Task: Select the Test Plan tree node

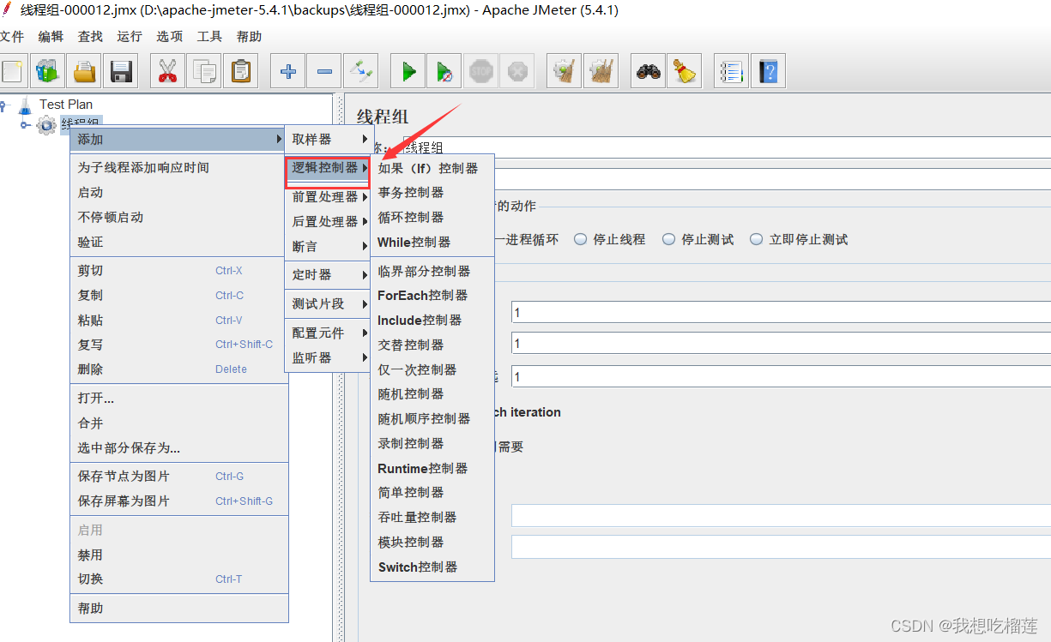Action: click(x=66, y=104)
